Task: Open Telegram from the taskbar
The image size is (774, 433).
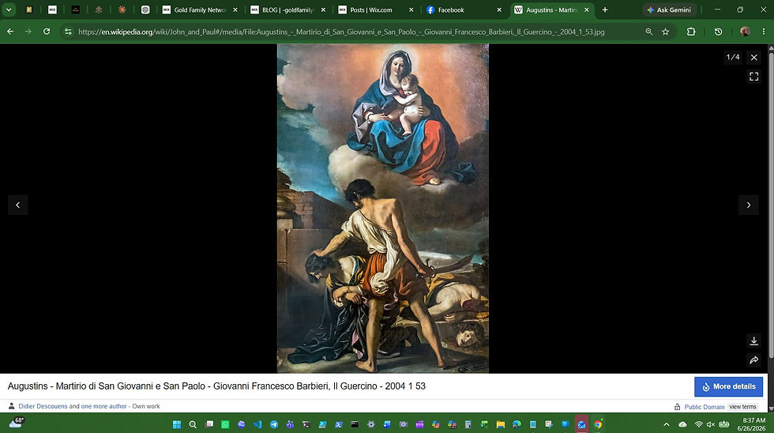Action: [x=274, y=424]
